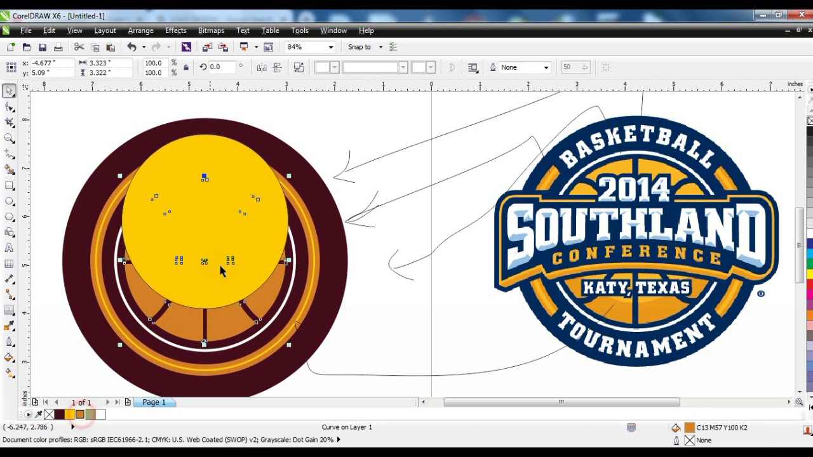
Task: Click the horizontal scrollbar thumb
Action: point(561,402)
